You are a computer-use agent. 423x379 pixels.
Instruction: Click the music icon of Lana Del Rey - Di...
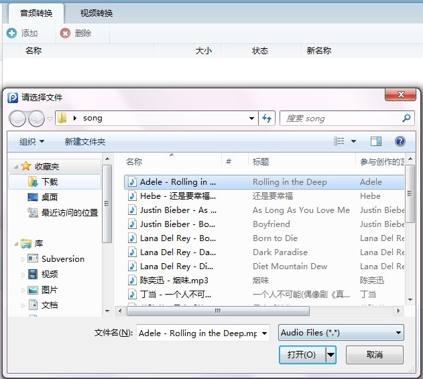[132, 267]
